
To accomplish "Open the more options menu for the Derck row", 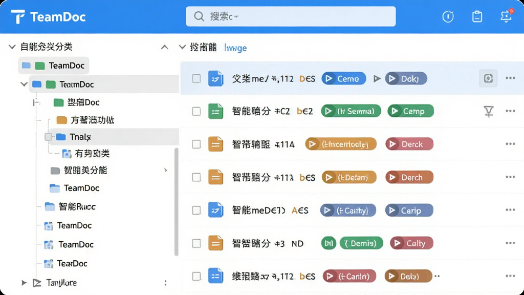I will coord(510,144).
